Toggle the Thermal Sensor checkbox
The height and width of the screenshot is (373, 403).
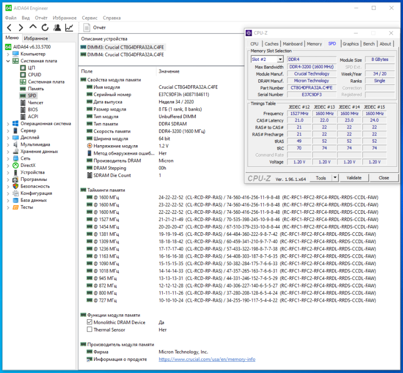point(89,330)
